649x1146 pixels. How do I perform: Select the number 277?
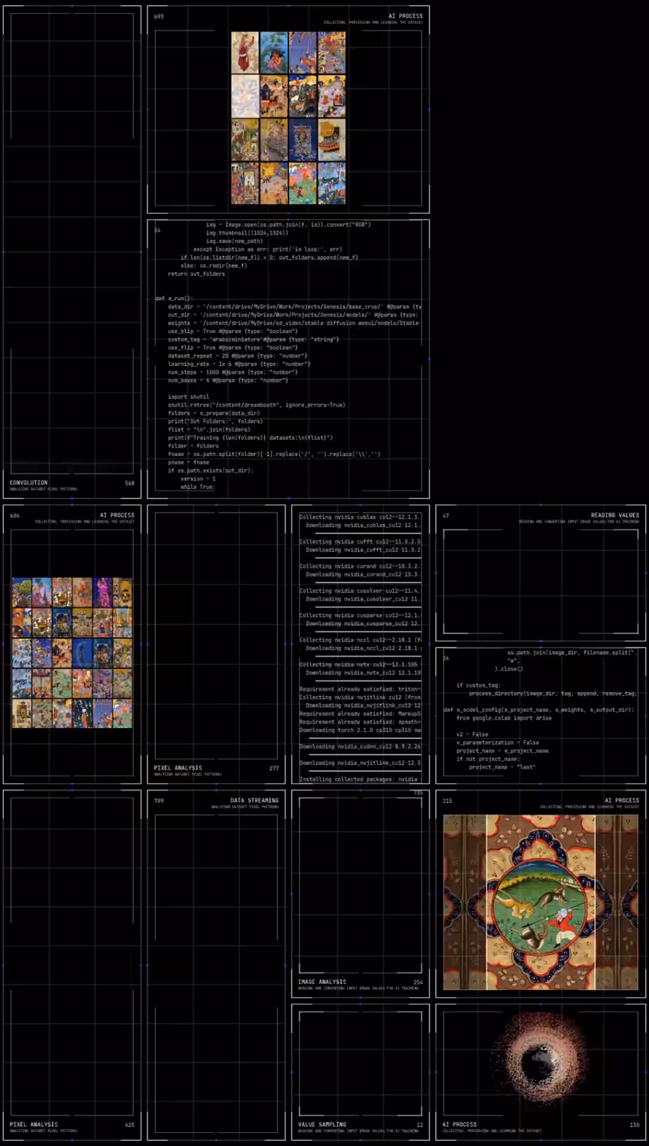(x=274, y=768)
